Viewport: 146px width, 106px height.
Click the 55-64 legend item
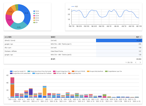coord(36,20)
